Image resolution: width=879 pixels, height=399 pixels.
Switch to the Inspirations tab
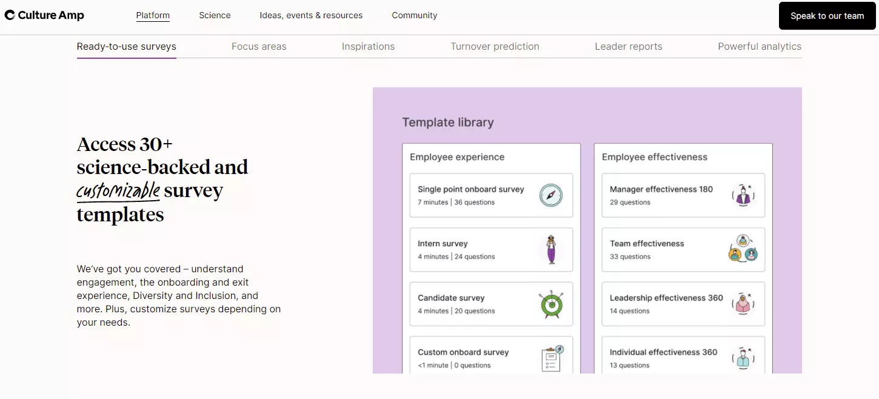(368, 47)
